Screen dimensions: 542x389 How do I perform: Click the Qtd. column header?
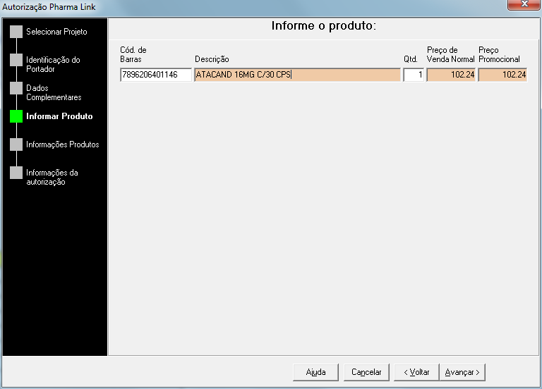[x=411, y=59]
